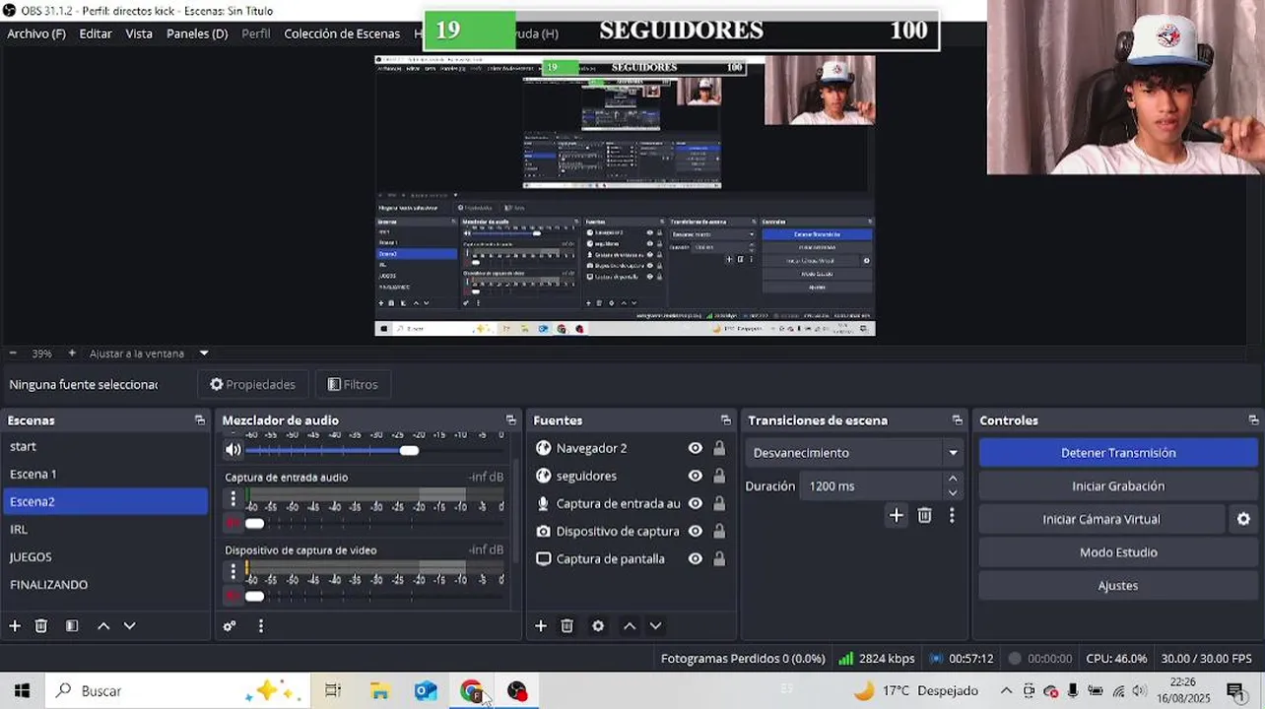Remove selected source with trash icon
Viewport: 1265px width, 709px height.
[567, 625]
